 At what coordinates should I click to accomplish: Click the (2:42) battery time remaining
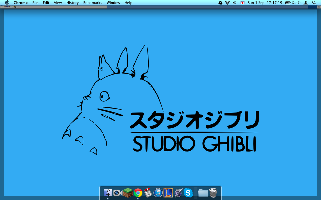pos(296,3)
